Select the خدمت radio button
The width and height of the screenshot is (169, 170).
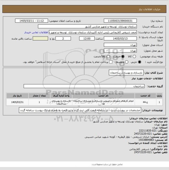click(x=123, y=56)
